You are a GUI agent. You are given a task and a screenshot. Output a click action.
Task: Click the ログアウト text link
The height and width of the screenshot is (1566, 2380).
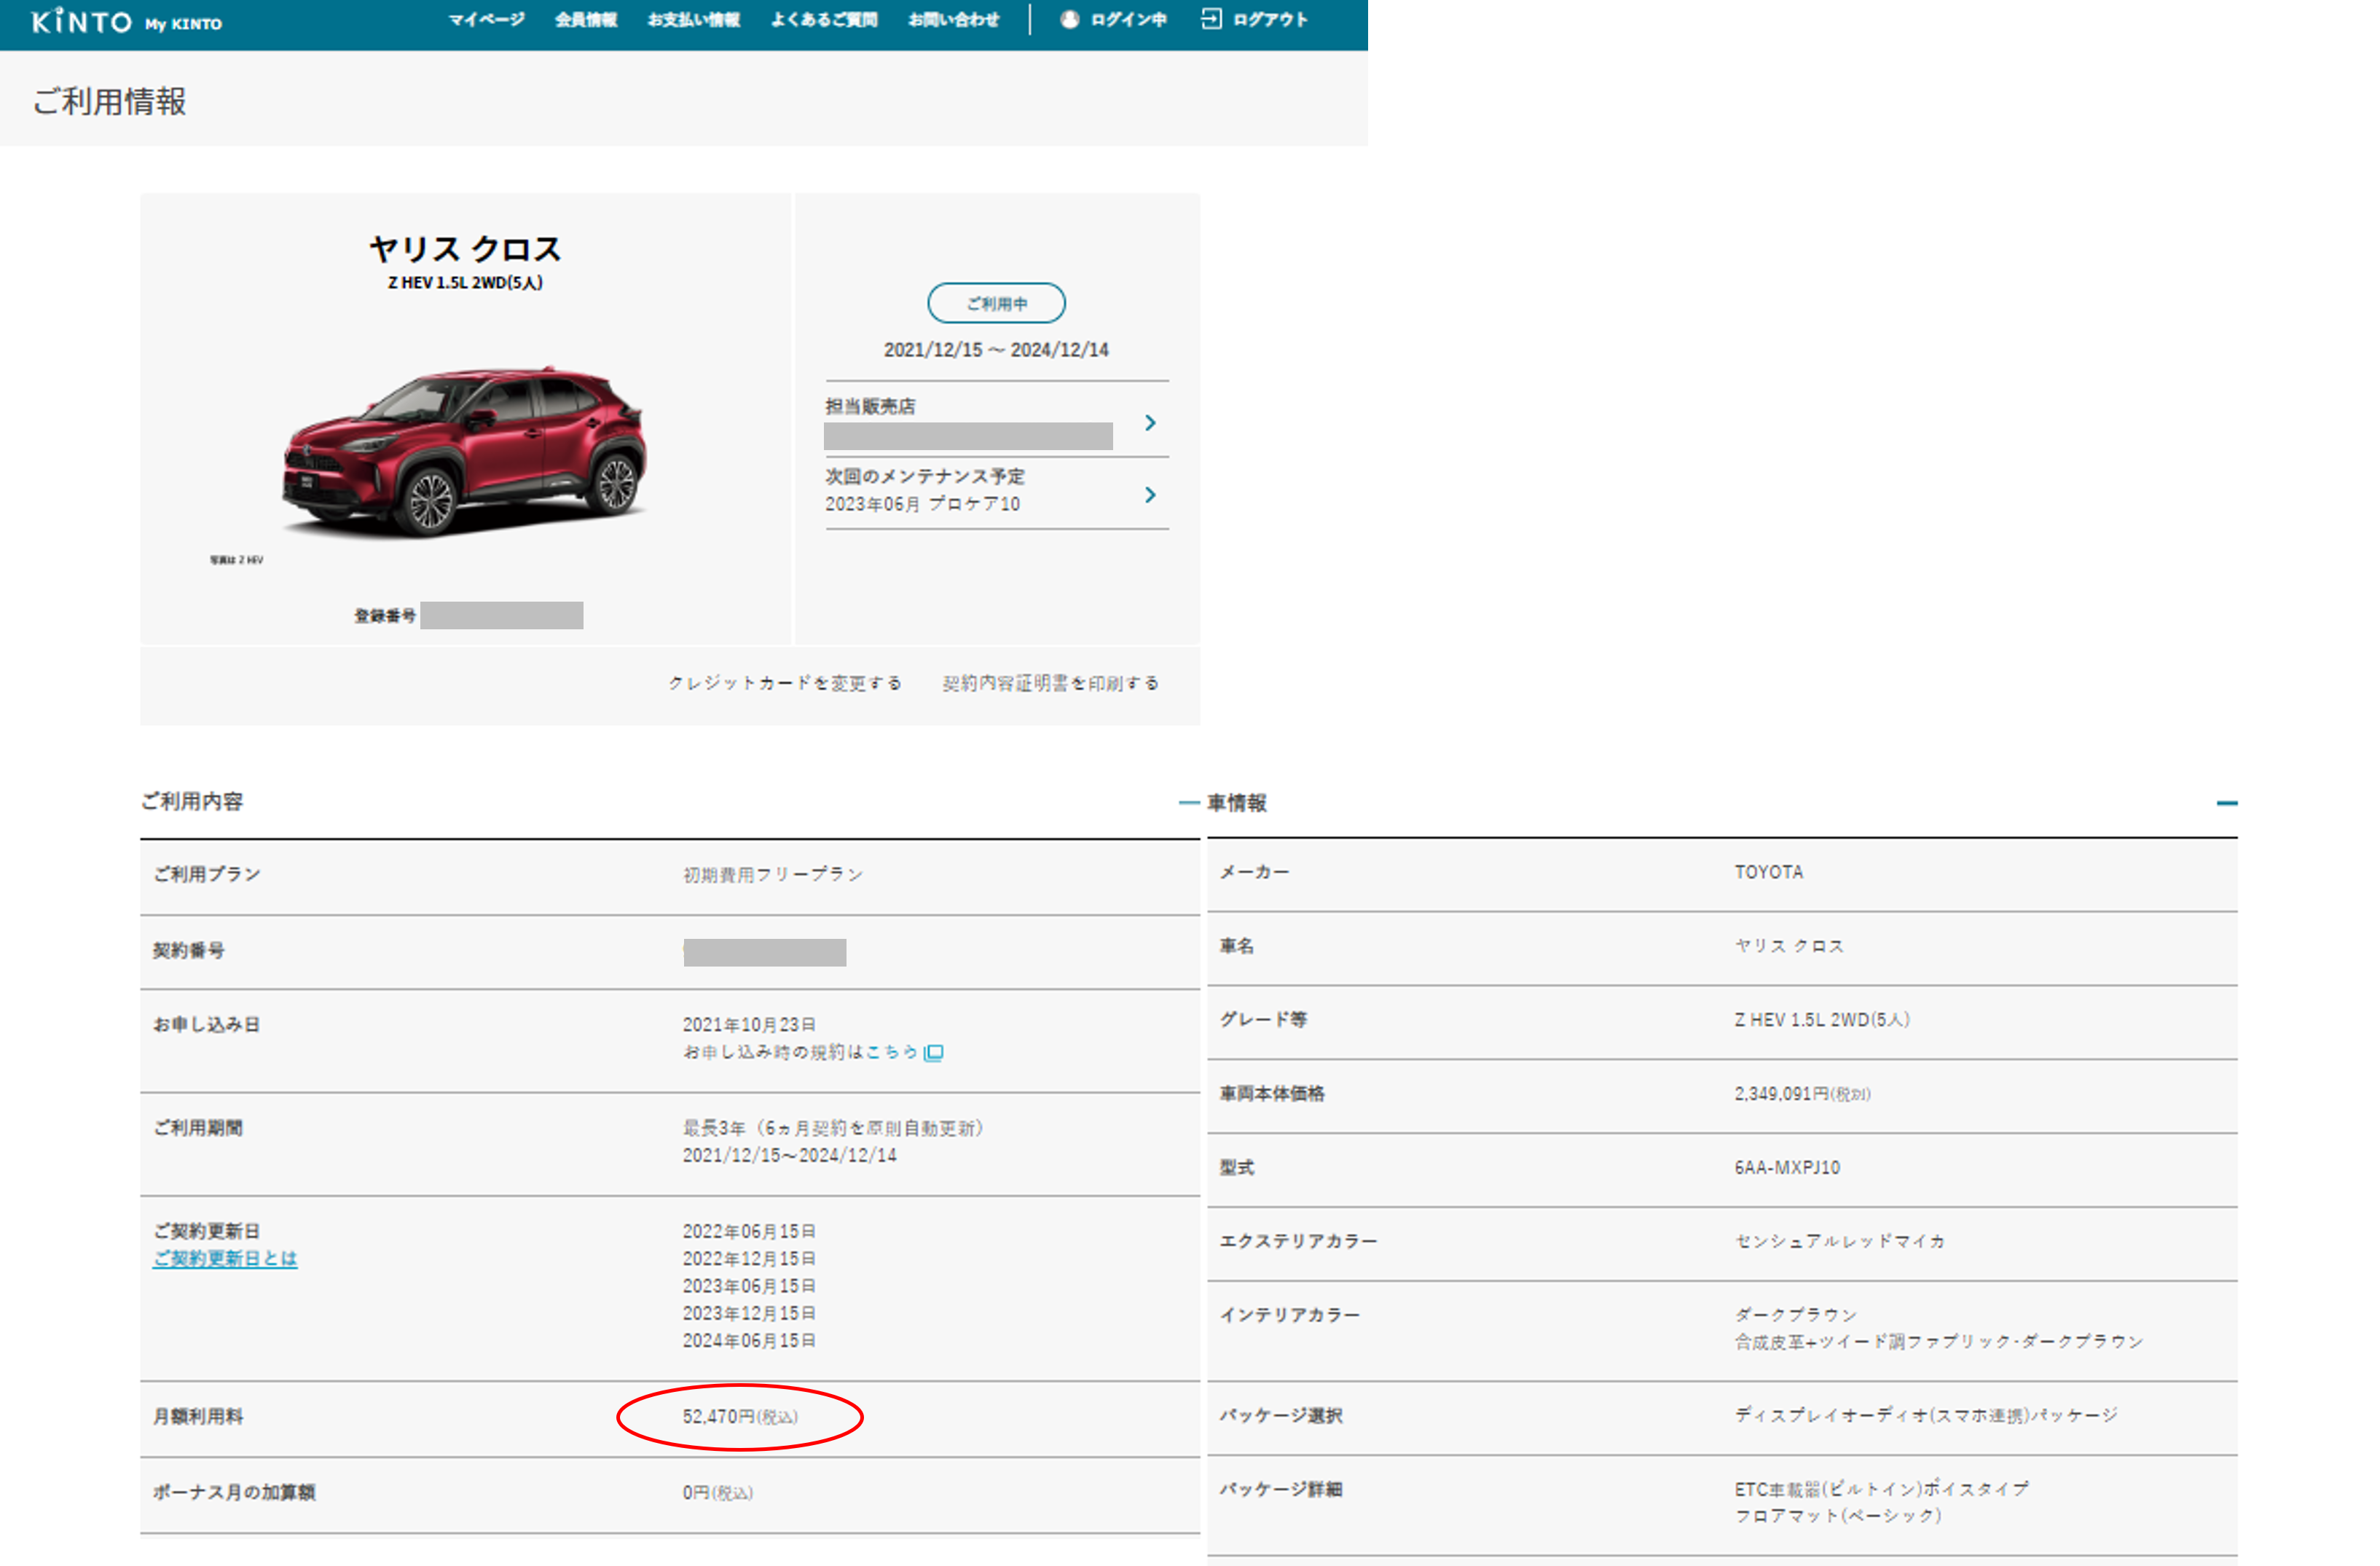click(x=1270, y=20)
